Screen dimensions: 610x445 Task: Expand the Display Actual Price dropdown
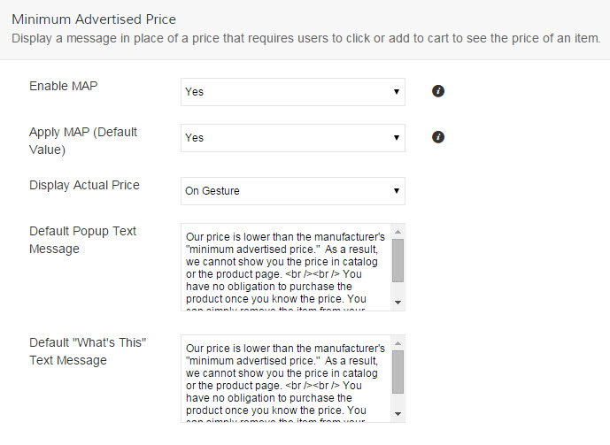point(292,190)
